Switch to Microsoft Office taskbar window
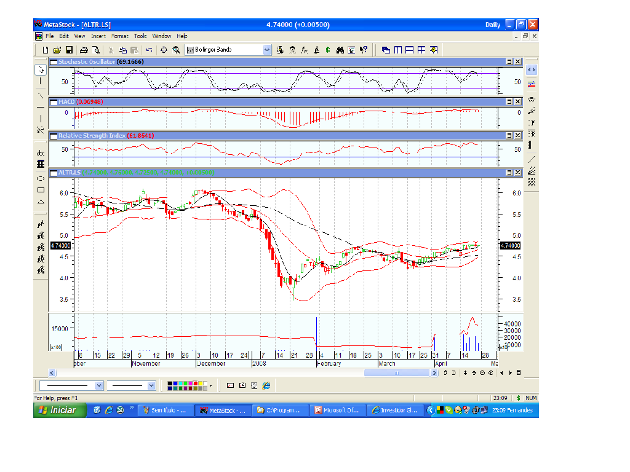Viewport: 630px width, 472px height. coord(338,410)
